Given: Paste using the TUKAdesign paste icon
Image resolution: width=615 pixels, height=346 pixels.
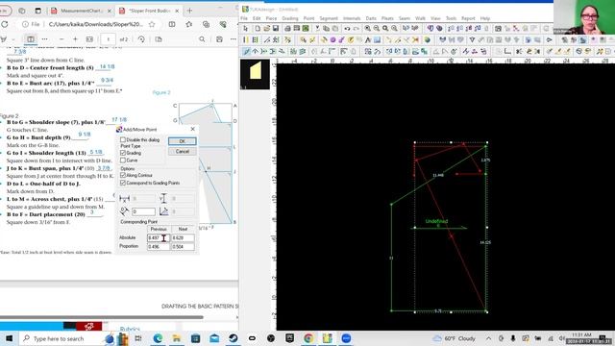Looking at the screenshot, I should (x=335, y=29).
